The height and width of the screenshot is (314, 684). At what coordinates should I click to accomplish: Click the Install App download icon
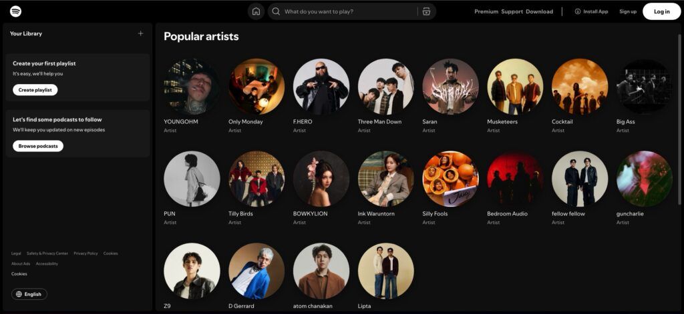coord(578,11)
